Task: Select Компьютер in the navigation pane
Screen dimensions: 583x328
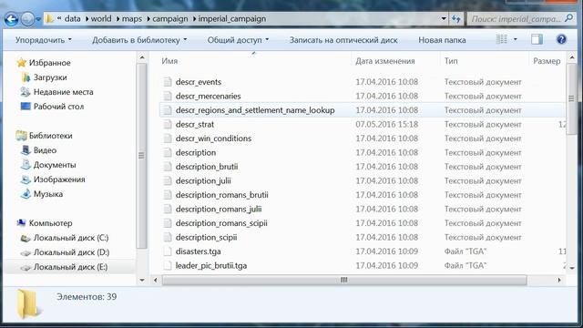Action: (x=51, y=223)
